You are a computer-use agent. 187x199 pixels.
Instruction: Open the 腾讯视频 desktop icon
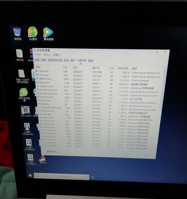click(48, 34)
